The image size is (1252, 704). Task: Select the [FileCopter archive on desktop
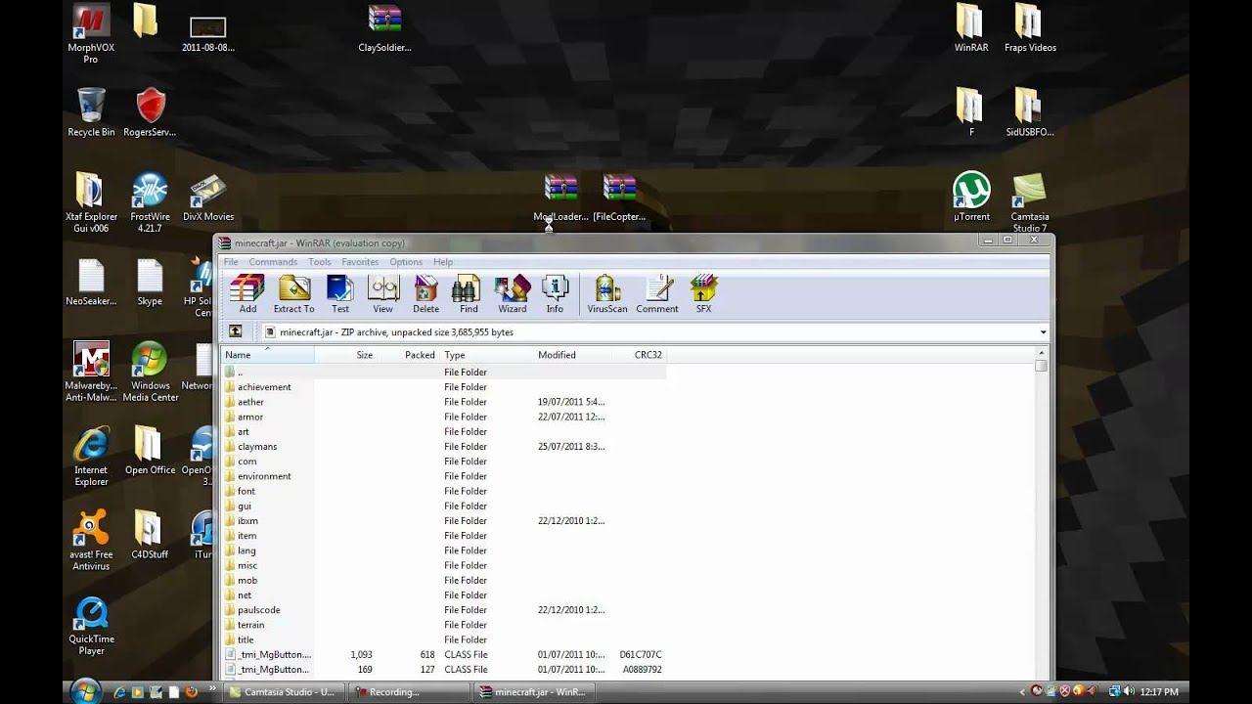(x=619, y=198)
